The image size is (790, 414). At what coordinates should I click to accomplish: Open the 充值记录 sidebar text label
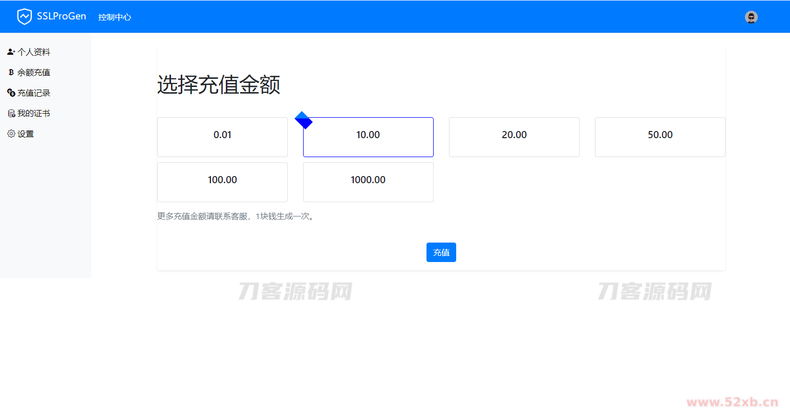point(34,93)
